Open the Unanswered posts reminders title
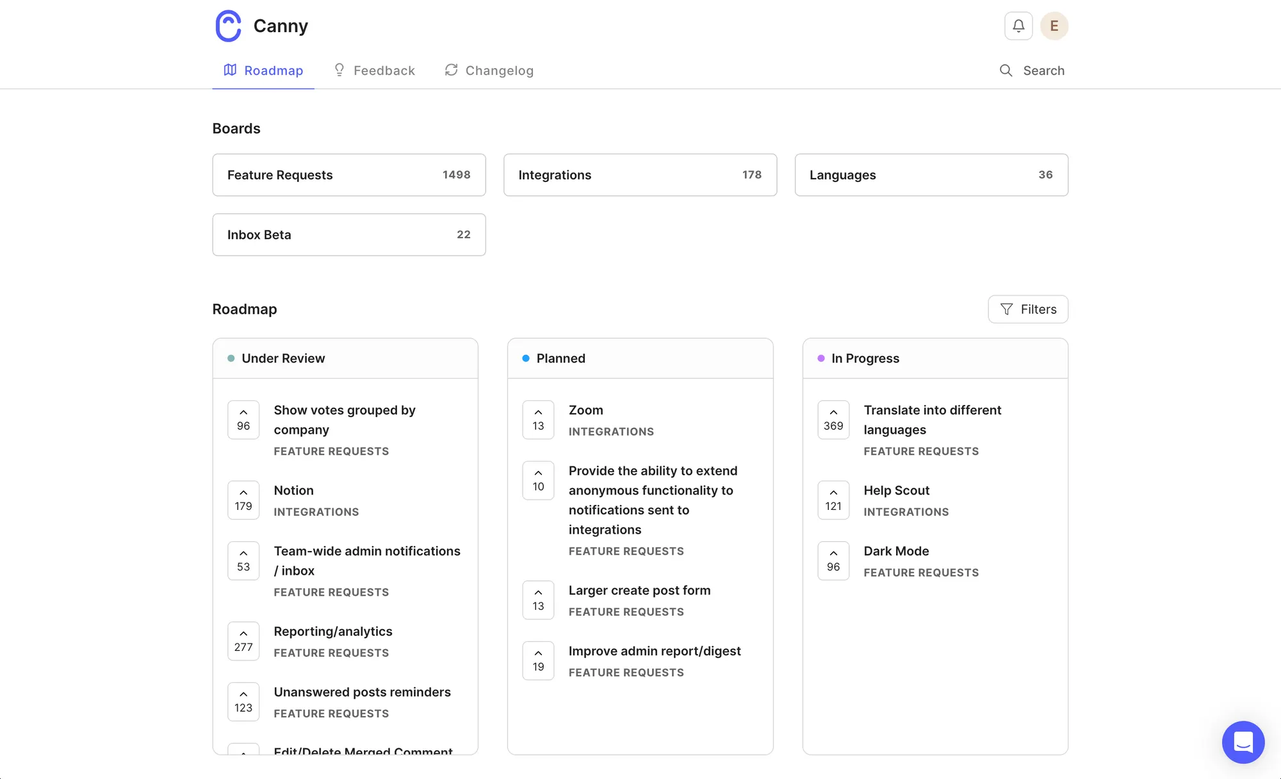Image resolution: width=1281 pixels, height=779 pixels. click(363, 692)
